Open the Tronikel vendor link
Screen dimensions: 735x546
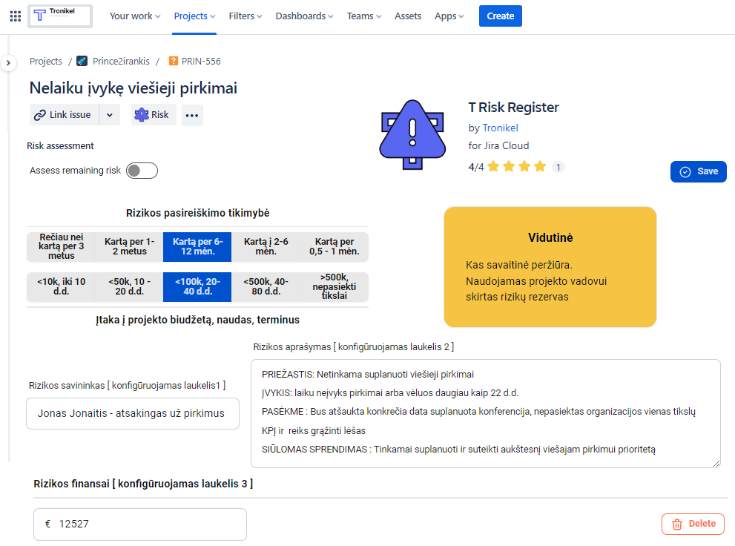click(500, 128)
